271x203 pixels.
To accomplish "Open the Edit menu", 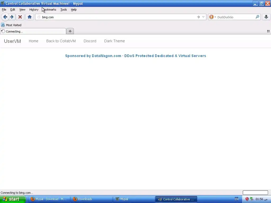I will (x=13, y=10).
